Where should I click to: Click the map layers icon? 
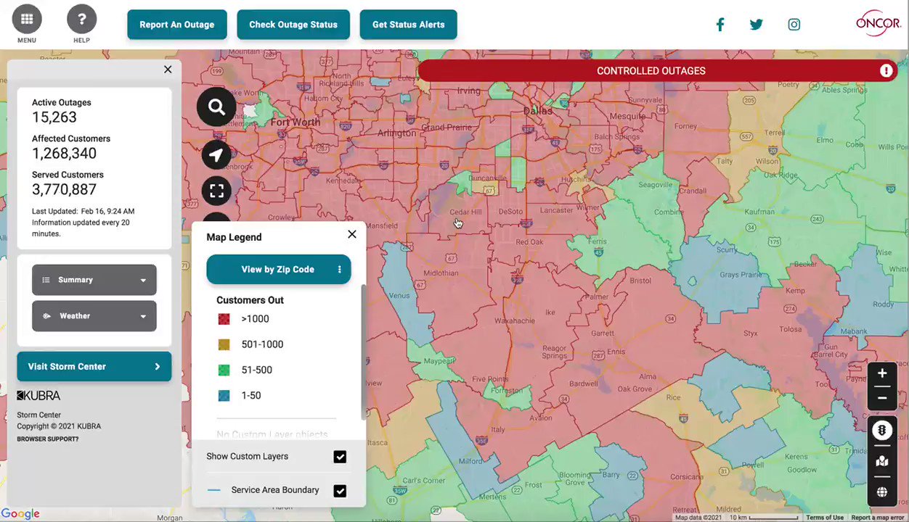tap(882, 461)
